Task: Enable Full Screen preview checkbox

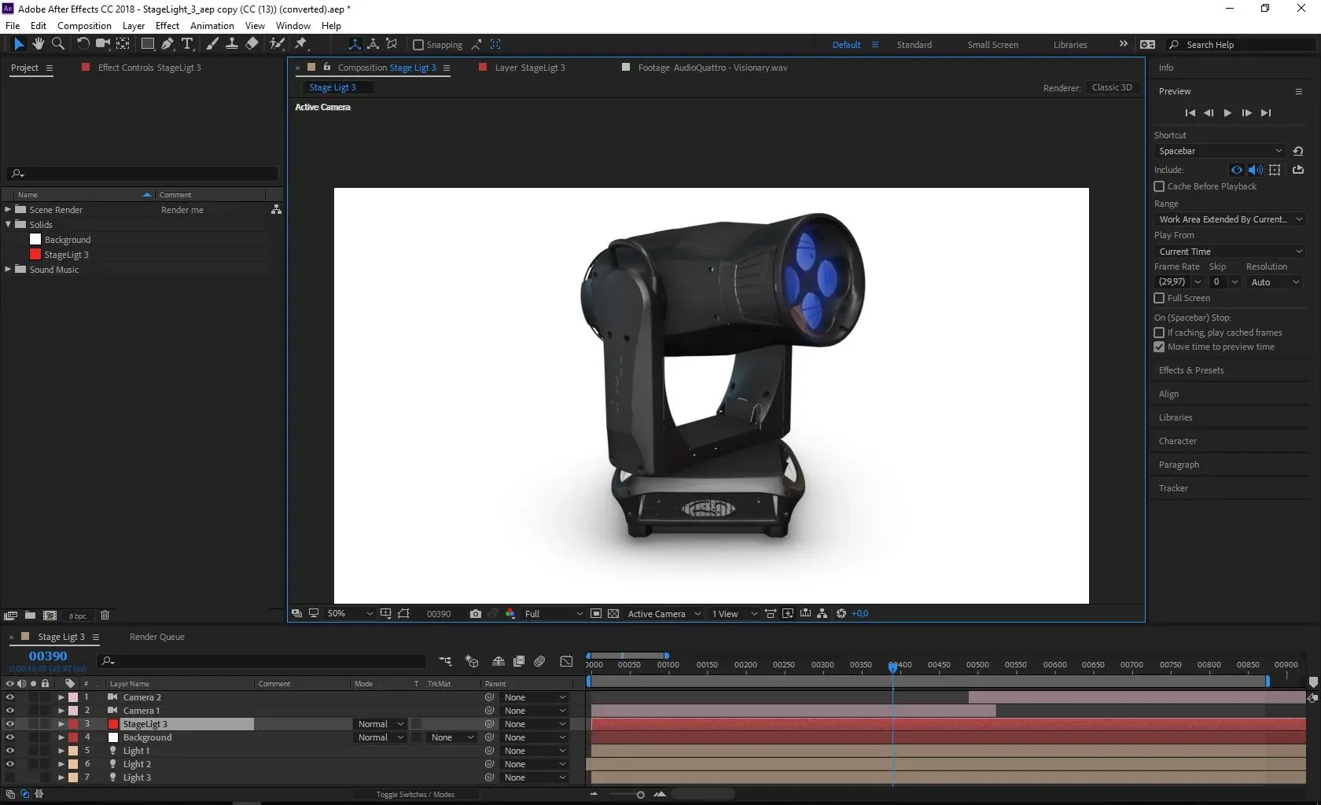Action: tap(1159, 298)
